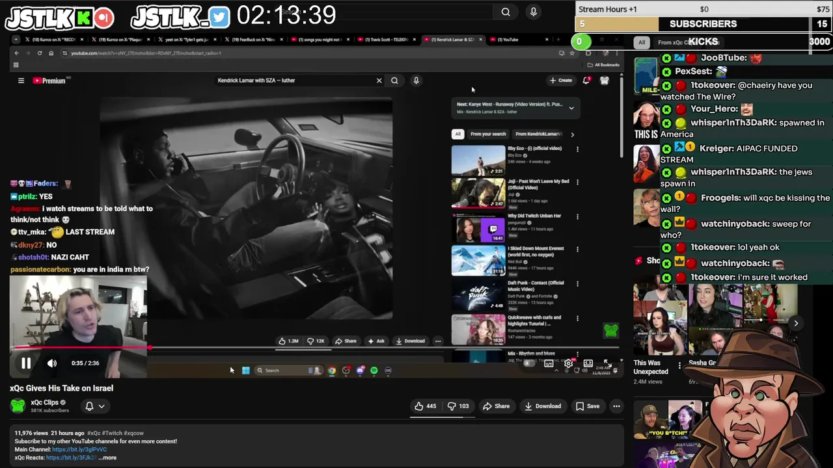
Task: Expand the Next: Kanye West Runaway panel
Action: 571,108
